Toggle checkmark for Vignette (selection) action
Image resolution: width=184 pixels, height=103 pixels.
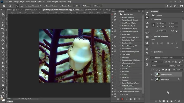pyautogui.click(x=112, y=17)
